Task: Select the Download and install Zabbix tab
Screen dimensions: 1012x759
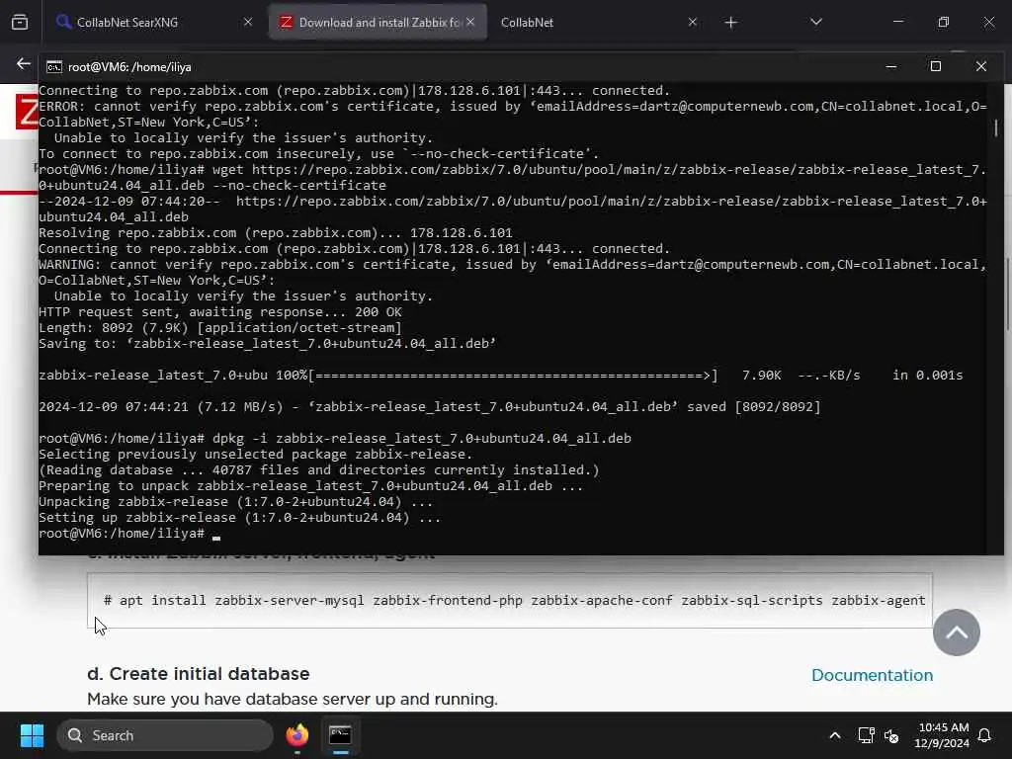Action: coord(378,22)
